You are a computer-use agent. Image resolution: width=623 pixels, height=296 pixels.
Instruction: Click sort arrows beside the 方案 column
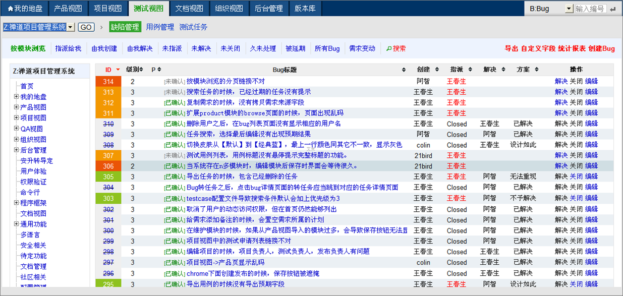[536, 70]
